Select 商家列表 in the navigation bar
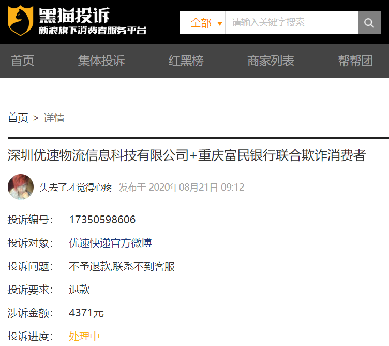 point(271,61)
